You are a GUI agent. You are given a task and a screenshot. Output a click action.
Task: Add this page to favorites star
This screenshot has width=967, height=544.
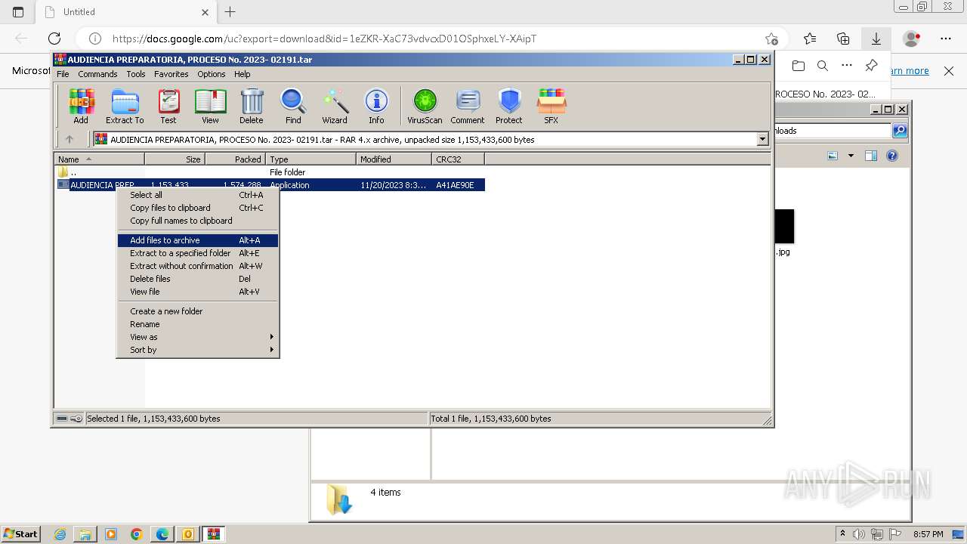click(x=771, y=39)
